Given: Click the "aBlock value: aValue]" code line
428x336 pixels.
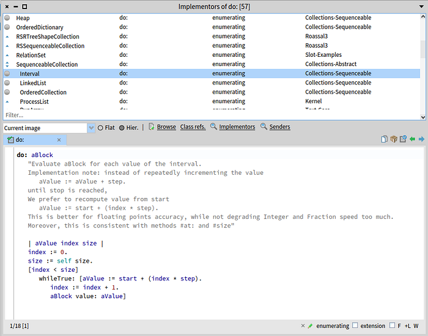Looking at the screenshot, I should point(88,296).
